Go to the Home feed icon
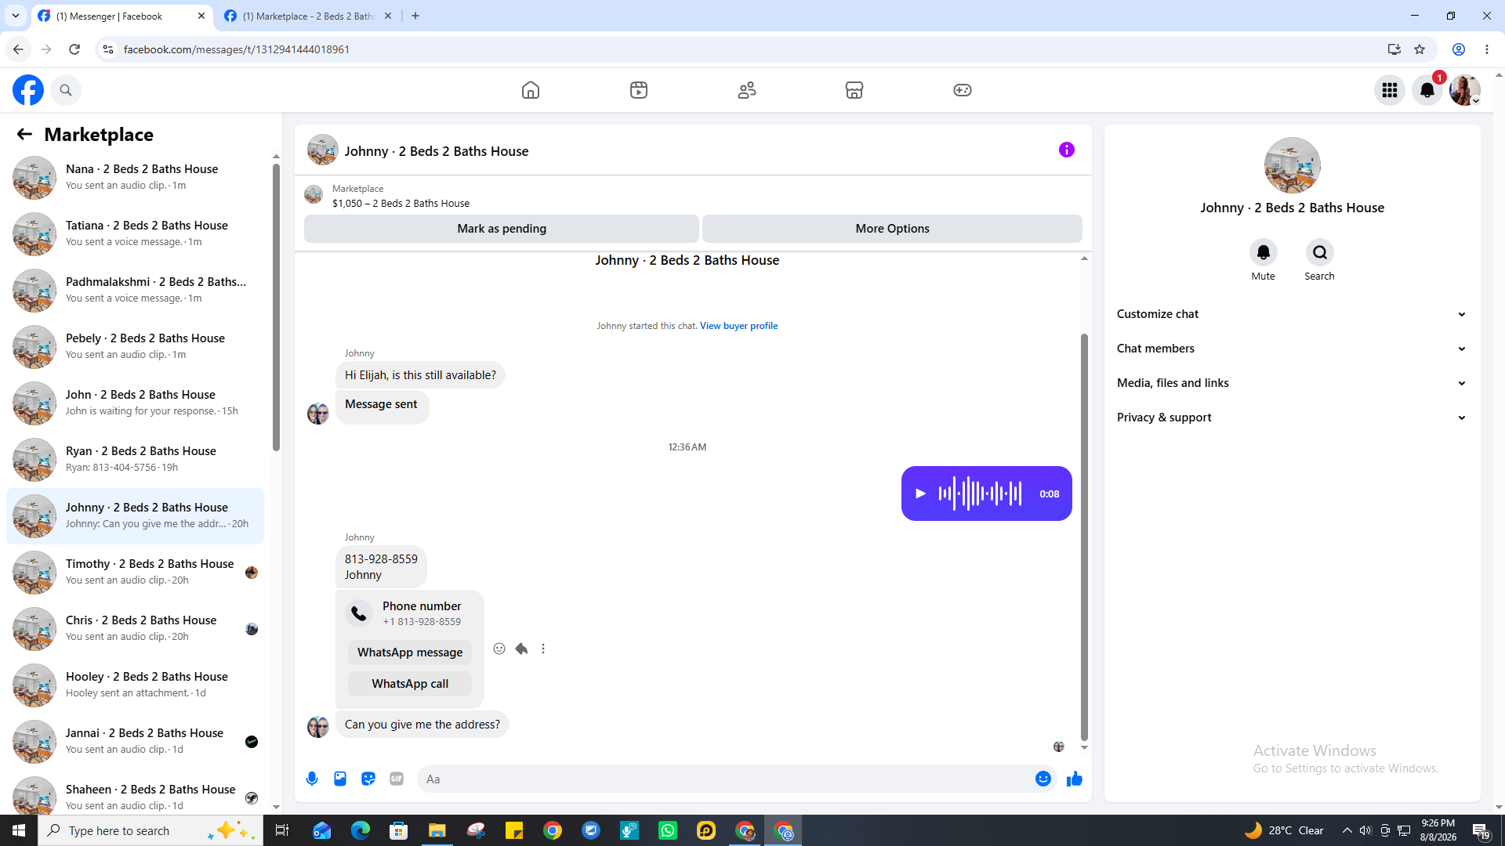This screenshot has height=846, width=1505. point(531,90)
